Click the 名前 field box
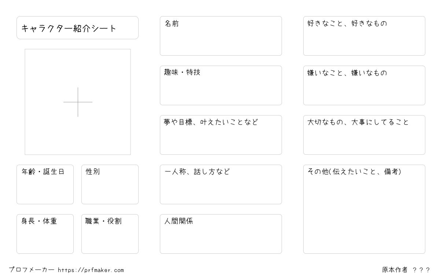 (221, 36)
